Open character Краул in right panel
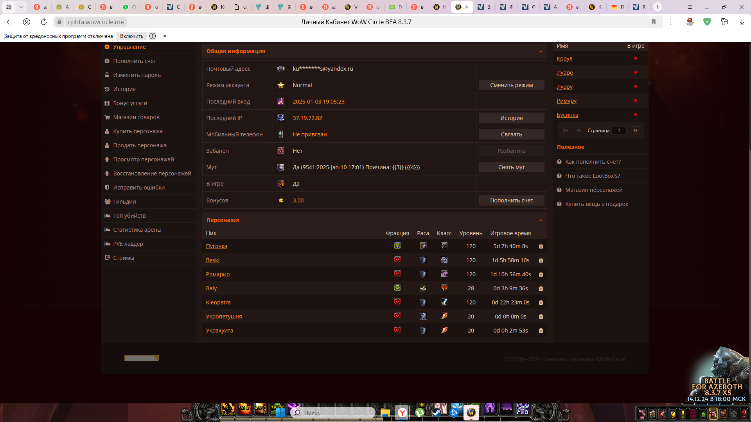This screenshot has height=422, width=751. tap(564, 59)
